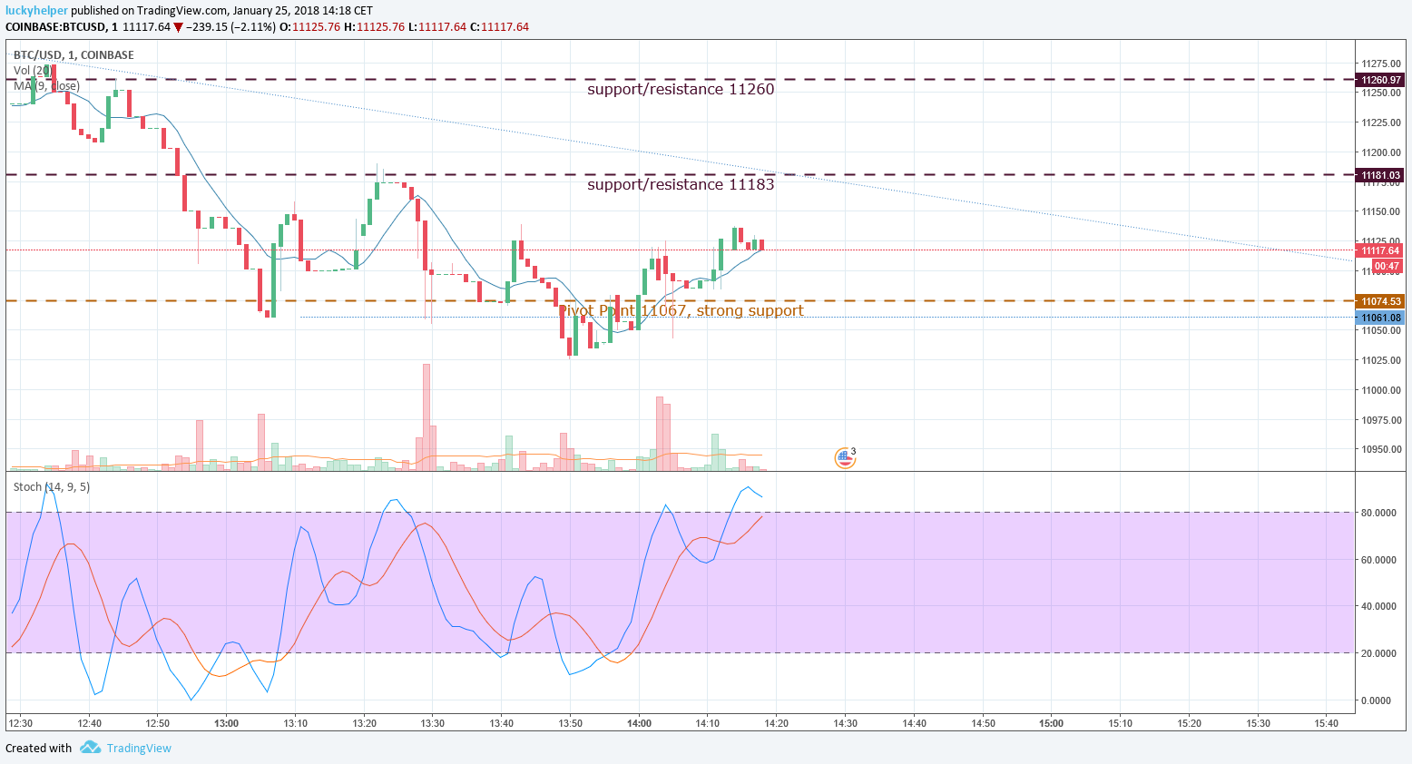Click the 11181.03 price tag
Screen dimensions: 1412x764
1380,175
